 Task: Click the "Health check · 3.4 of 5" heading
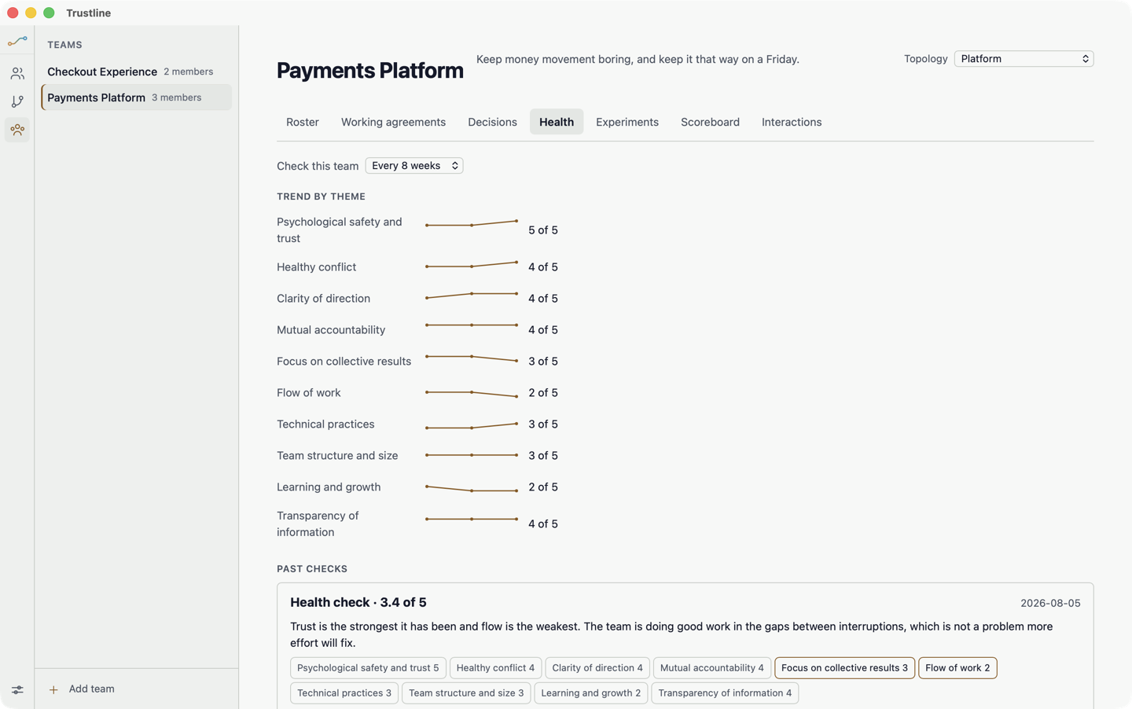pos(358,603)
